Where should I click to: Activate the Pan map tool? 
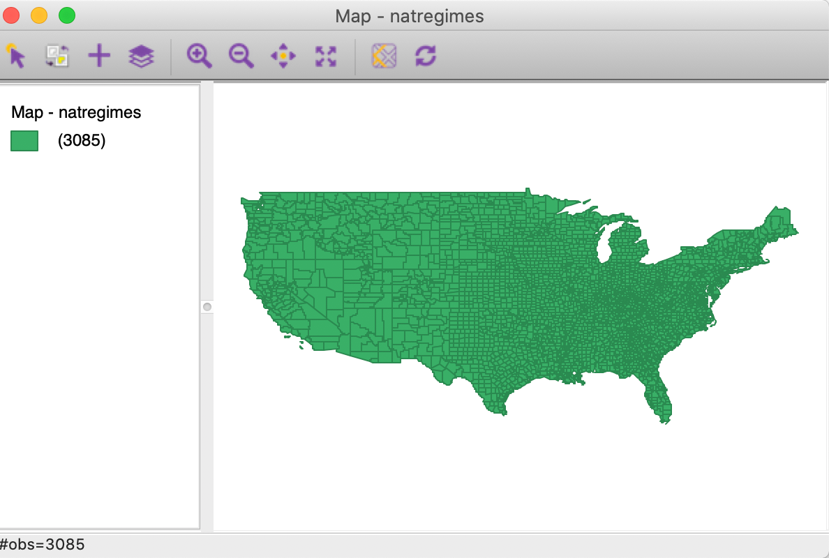283,56
